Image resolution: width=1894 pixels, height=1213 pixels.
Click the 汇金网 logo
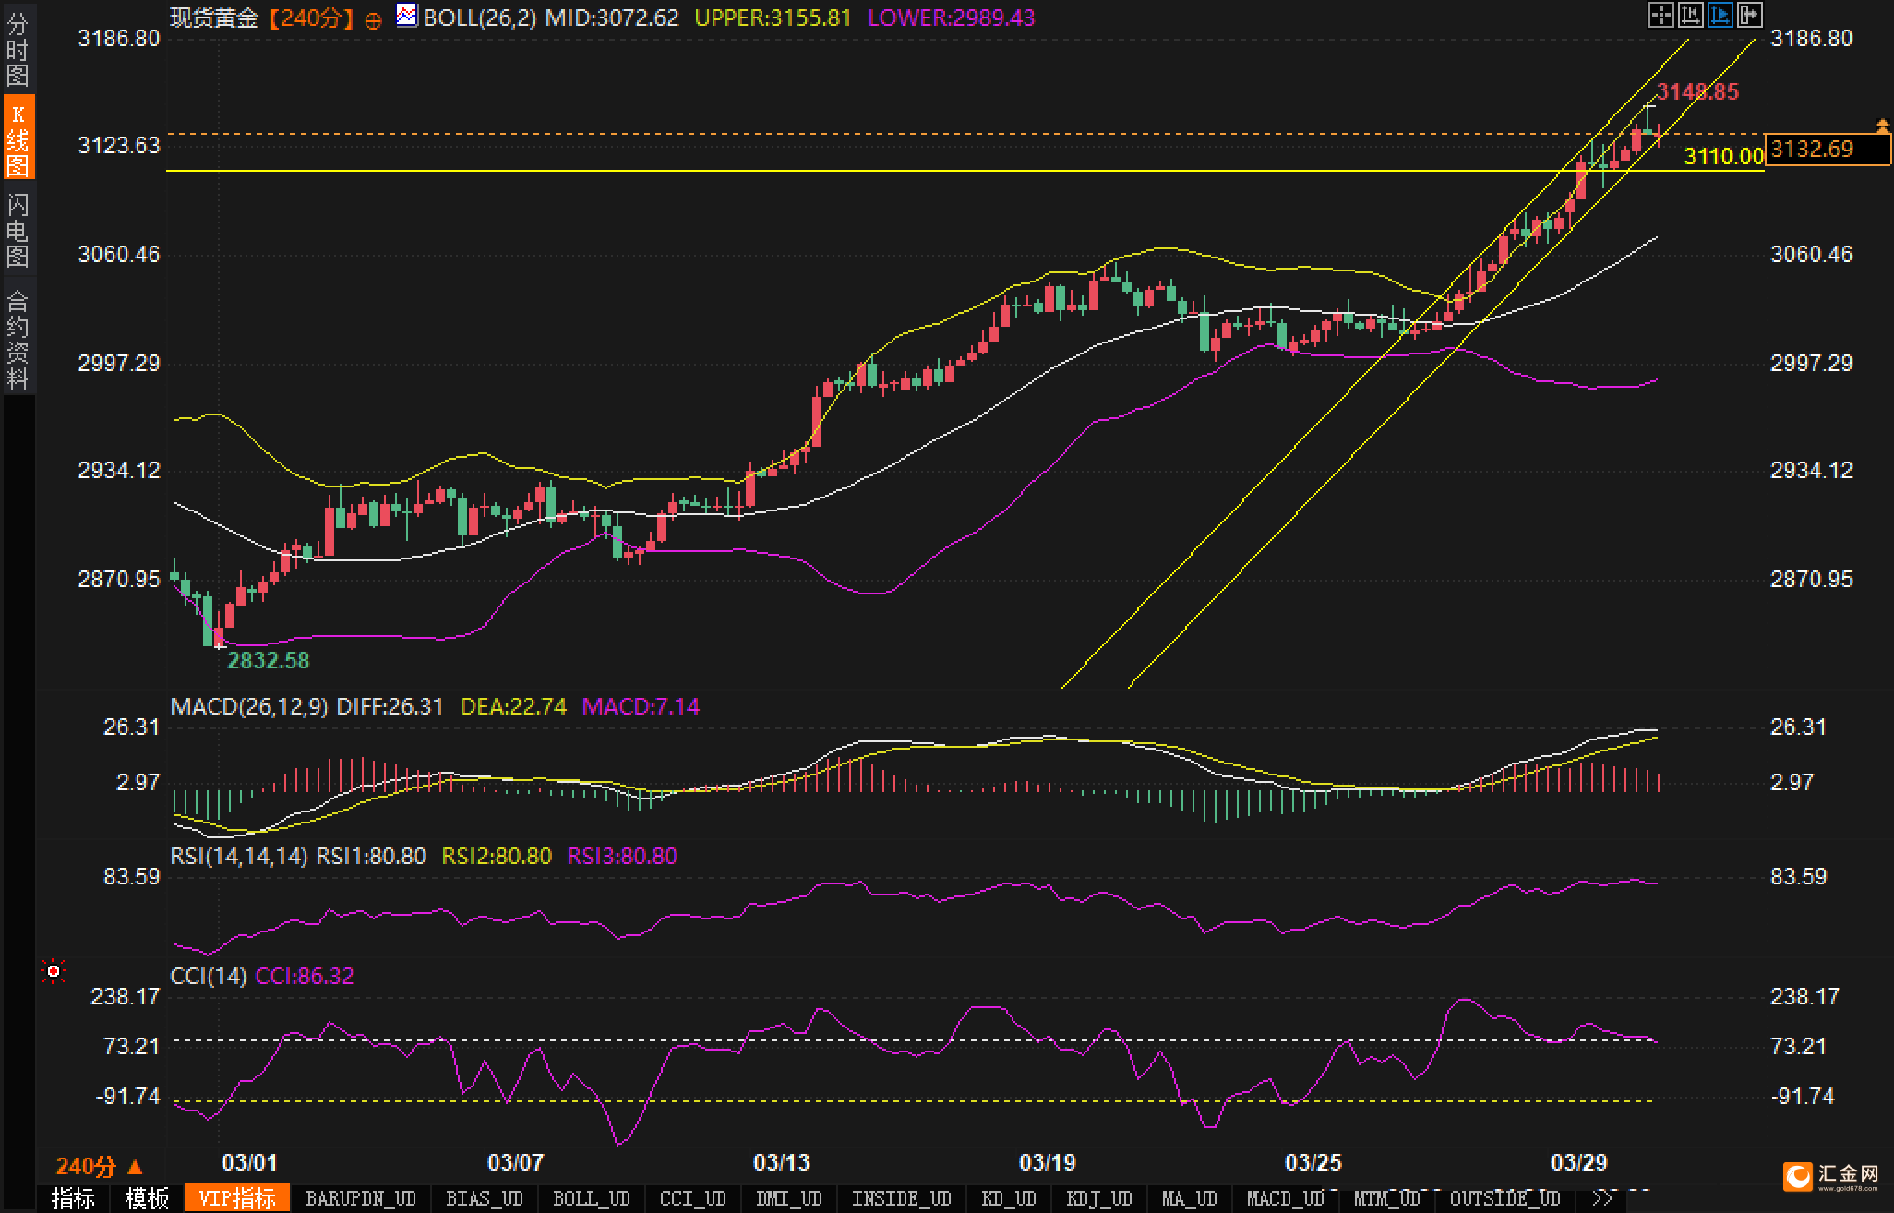tap(1832, 1176)
